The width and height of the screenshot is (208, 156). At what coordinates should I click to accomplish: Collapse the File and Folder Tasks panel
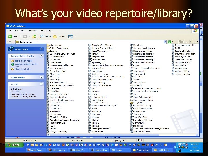[x=42, y=56]
